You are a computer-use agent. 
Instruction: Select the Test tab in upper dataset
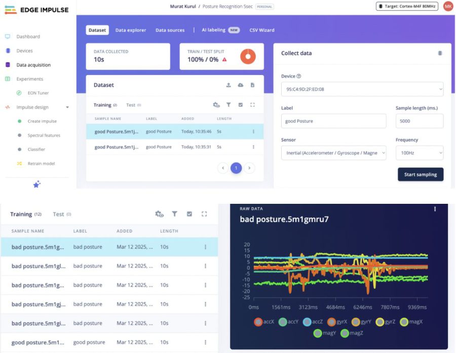click(133, 105)
